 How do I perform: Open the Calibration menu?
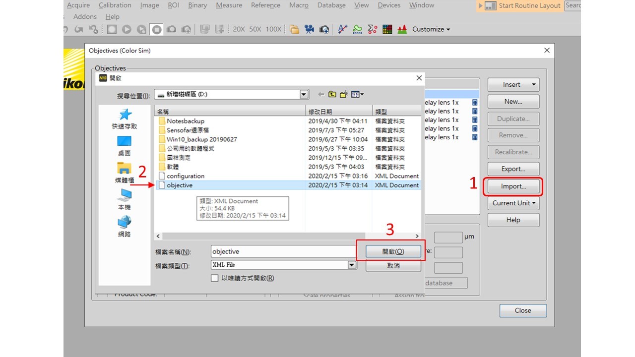[x=115, y=5]
